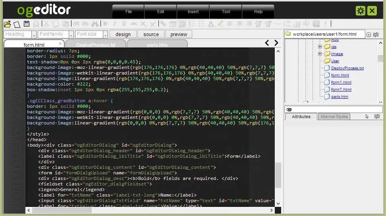Click the align center icon
The width and height of the screenshot is (386, 216).
pyautogui.click(x=239, y=24)
